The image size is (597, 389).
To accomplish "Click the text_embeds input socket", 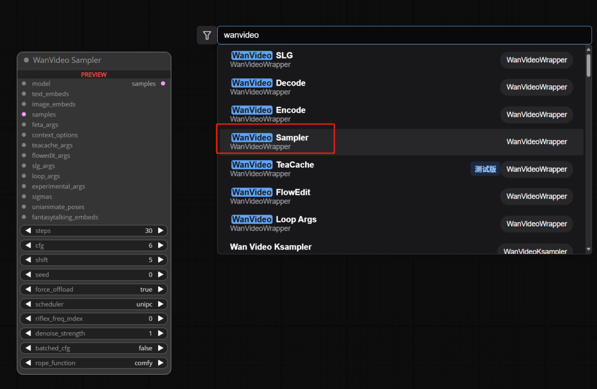I will pos(24,94).
